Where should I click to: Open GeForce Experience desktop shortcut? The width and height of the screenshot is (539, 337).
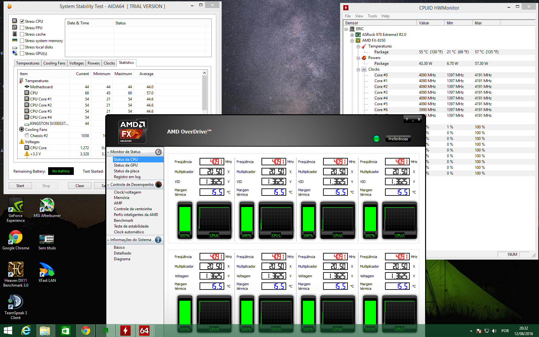tap(16, 210)
